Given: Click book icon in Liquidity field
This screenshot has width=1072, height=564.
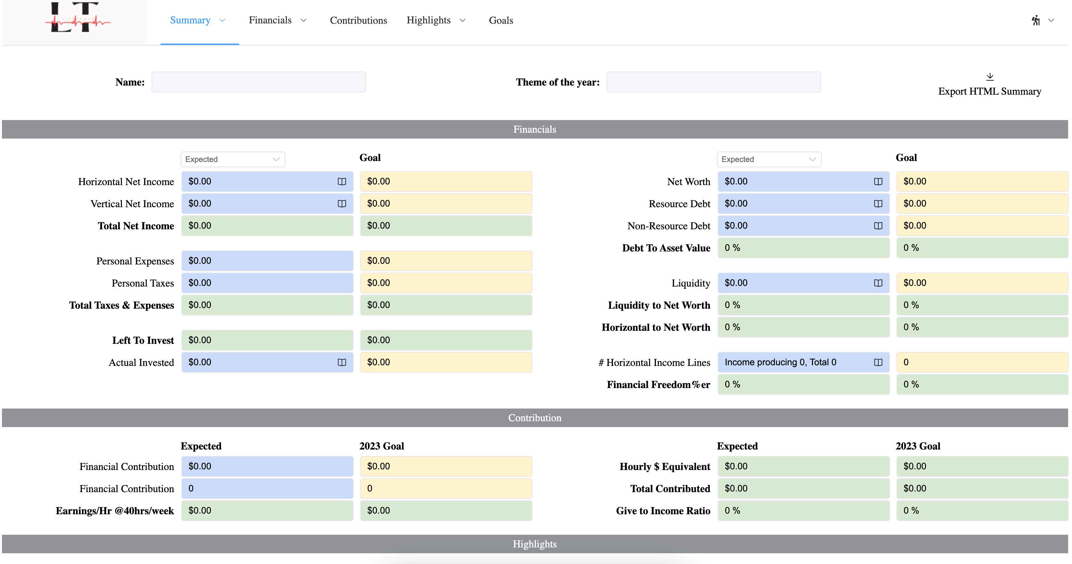Looking at the screenshot, I should pos(878,283).
